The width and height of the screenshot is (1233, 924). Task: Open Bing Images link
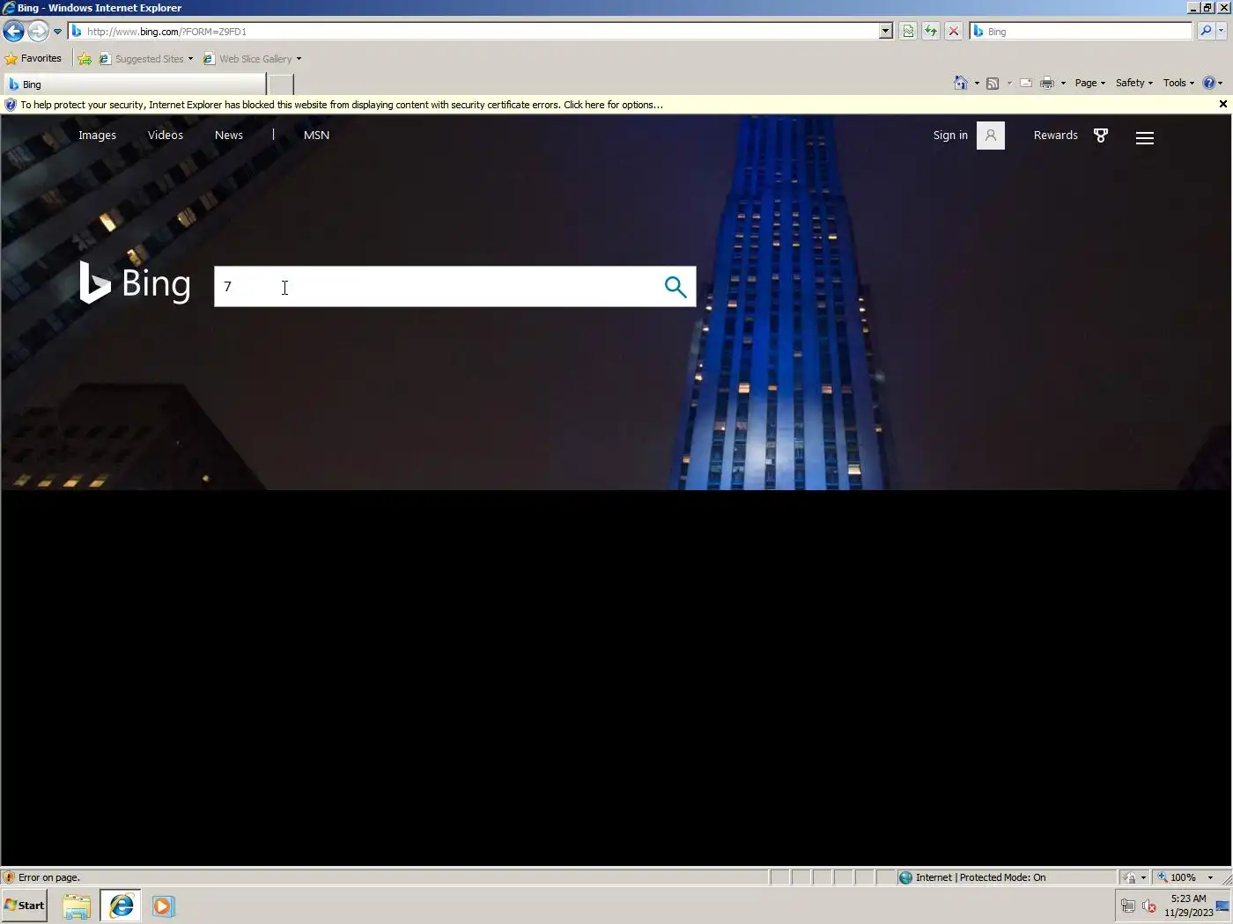click(97, 136)
